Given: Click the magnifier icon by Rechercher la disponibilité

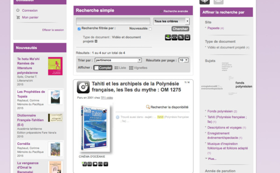Looking at the screenshot, I should pos(148,107).
